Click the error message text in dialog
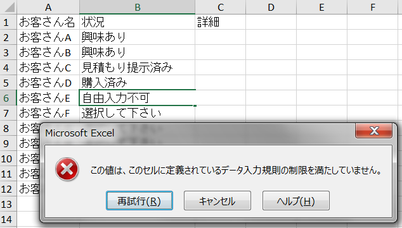The image size is (402, 228). click(x=236, y=170)
